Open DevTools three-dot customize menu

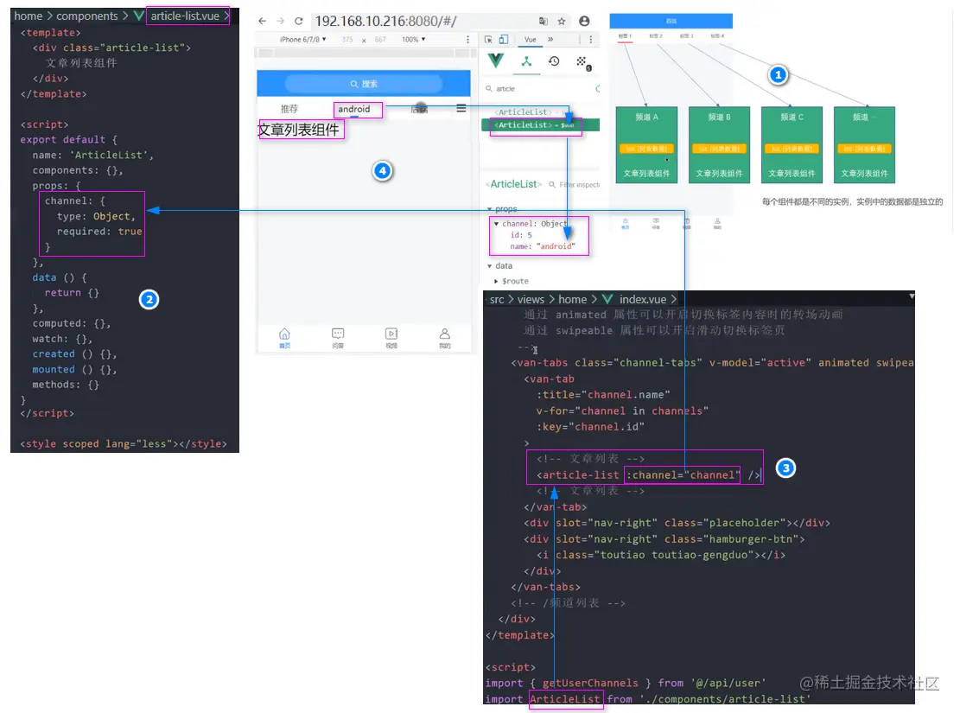[x=590, y=39]
